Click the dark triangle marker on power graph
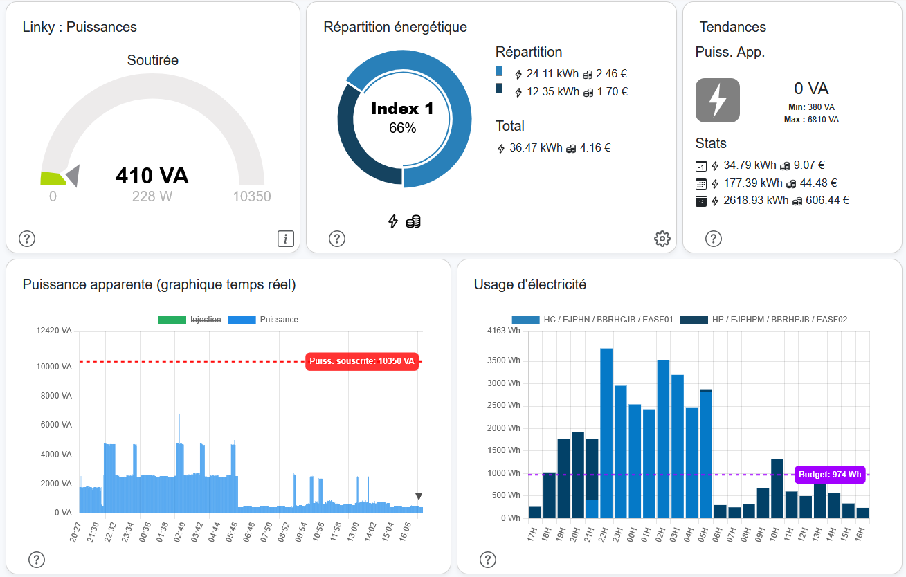This screenshot has height=577, width=906. point(418,496)
